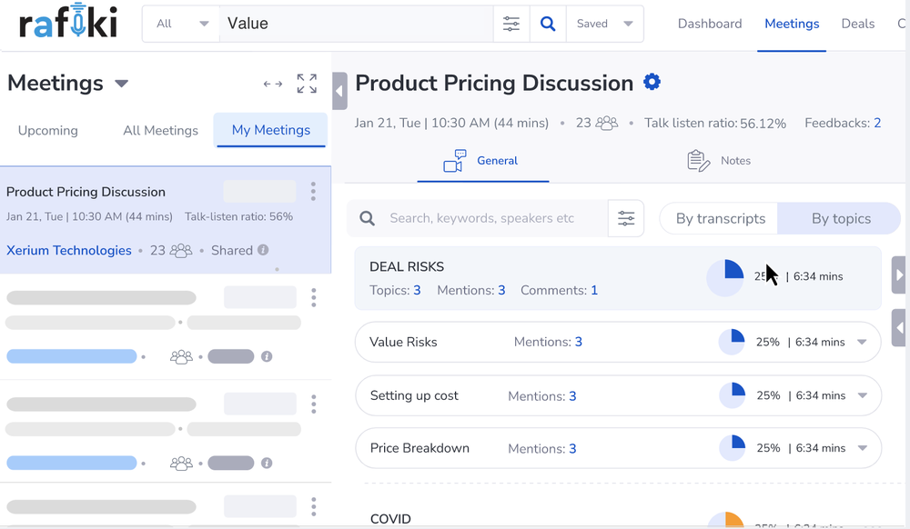Expand the Price Breakdown topic row
The width and height of the screenshot is (910, 529).
tap(863, 448)
